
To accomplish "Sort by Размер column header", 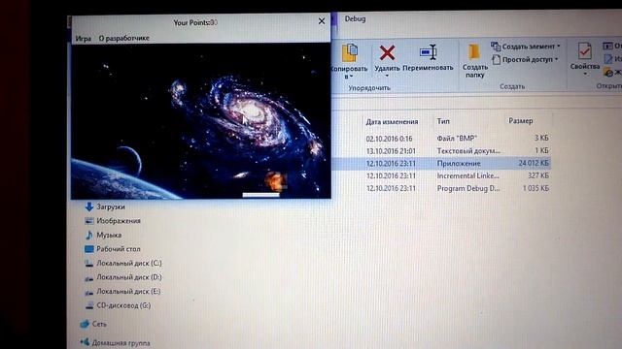I will click(521, 121).
